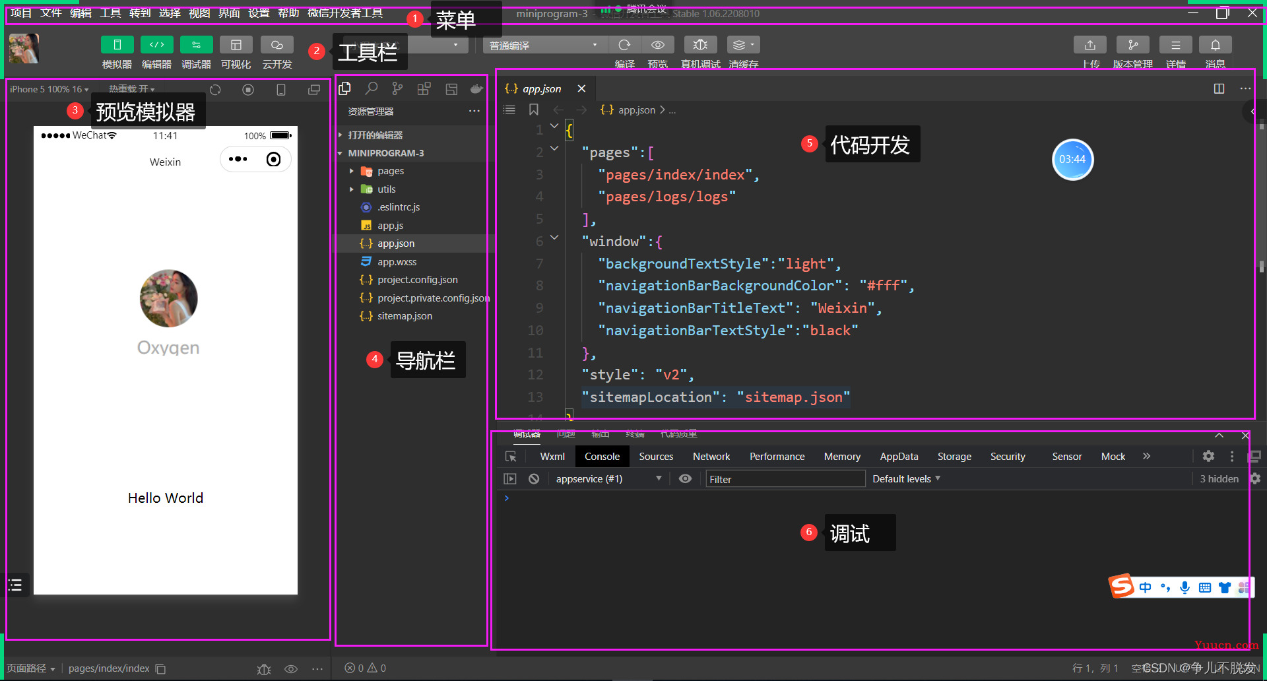
Task: Open the Default levels dropdown
Action: point(906,479)
